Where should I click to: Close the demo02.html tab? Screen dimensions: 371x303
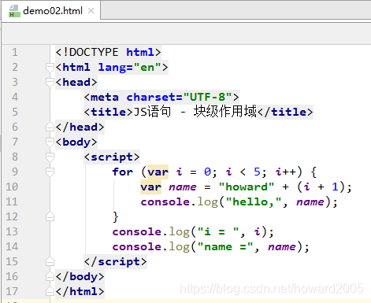pyautogui.click(x=91, y=11)
